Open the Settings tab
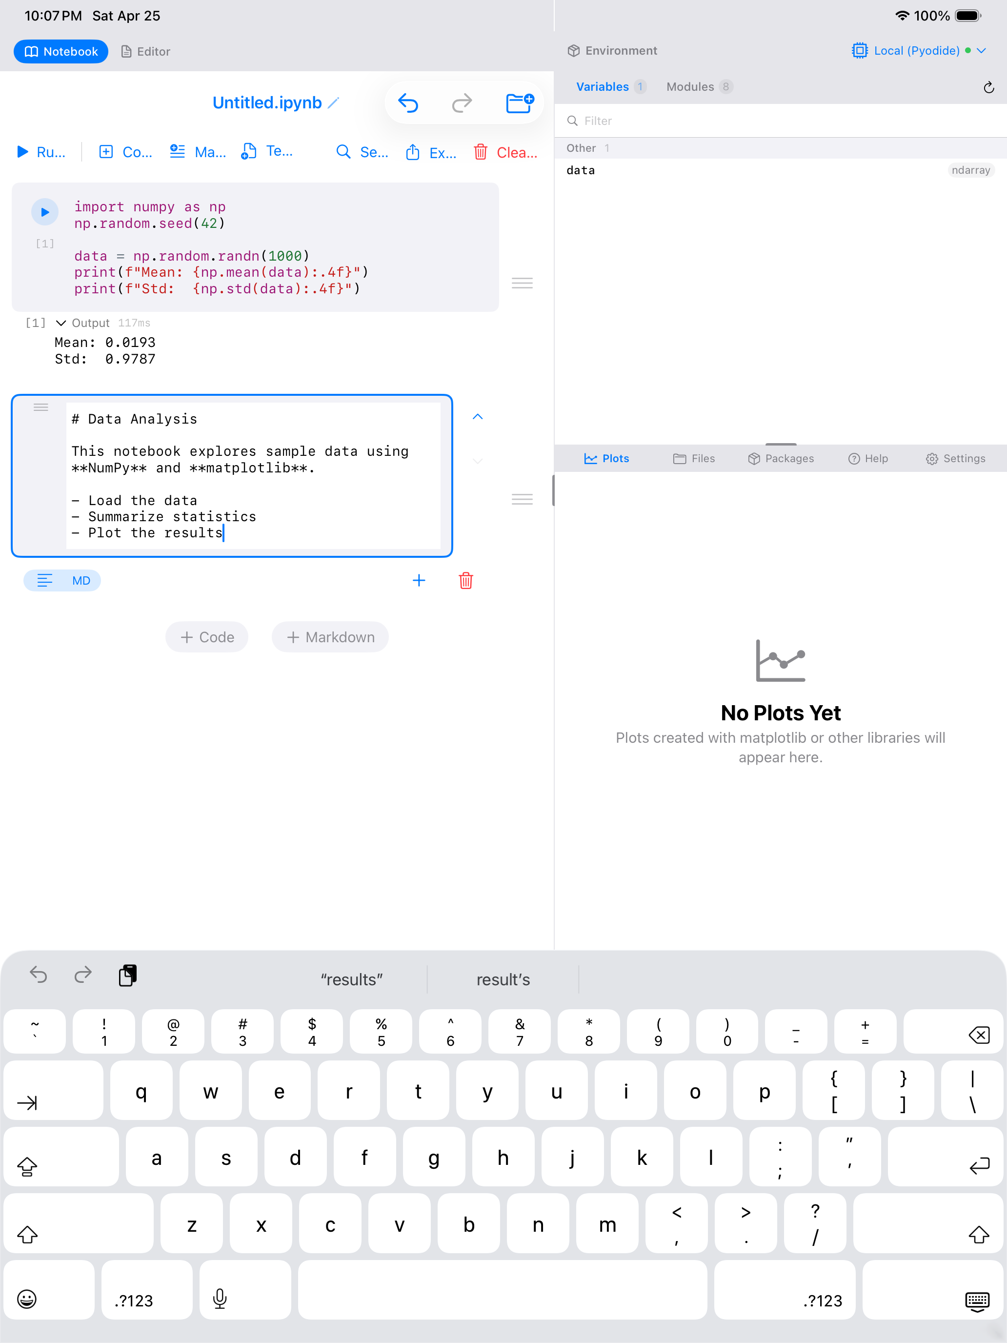The width and height of the screenshot is (1007, 1343). tap(955, 458)
